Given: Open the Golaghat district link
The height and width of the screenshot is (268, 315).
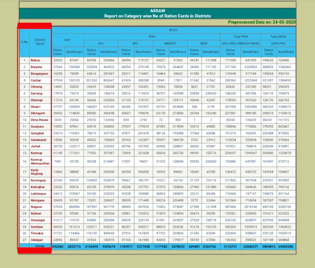Looking at the screenshot, I should point(37,133).
